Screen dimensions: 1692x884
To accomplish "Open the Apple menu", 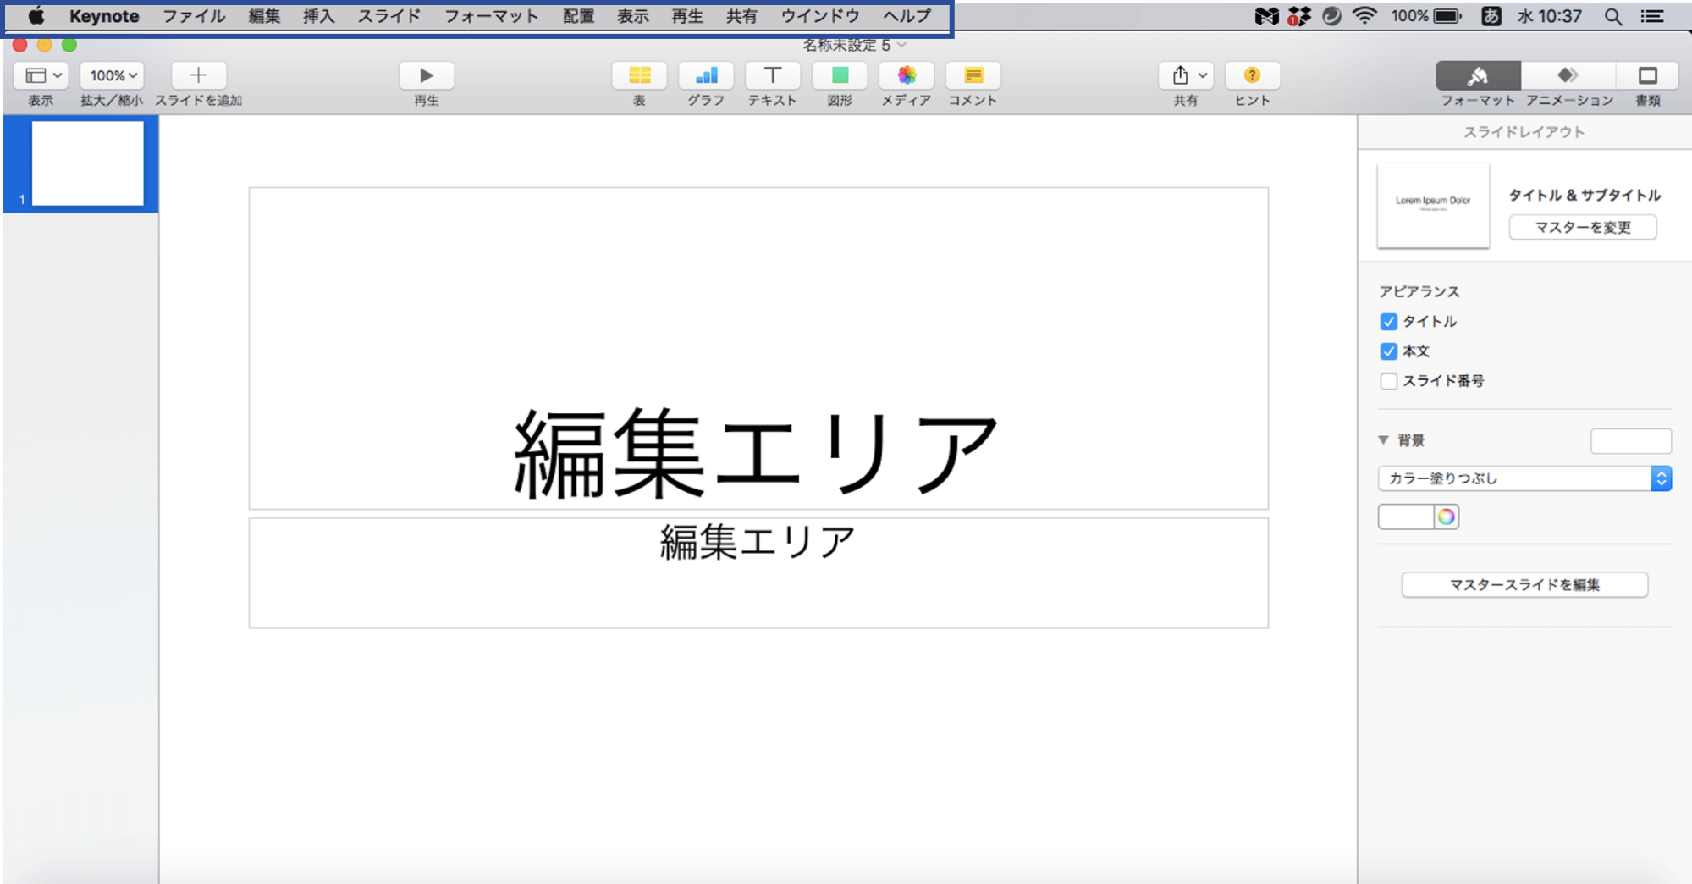I will pos(36,16).
